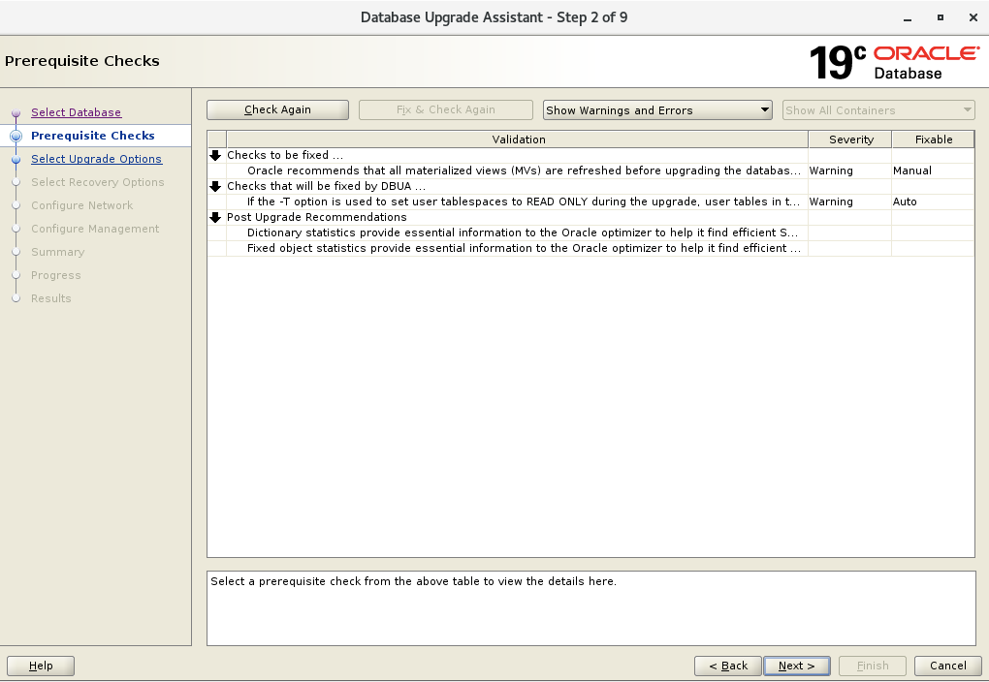Select the Progress step
This screenshot has height=682, width=989.
(56, 275)
